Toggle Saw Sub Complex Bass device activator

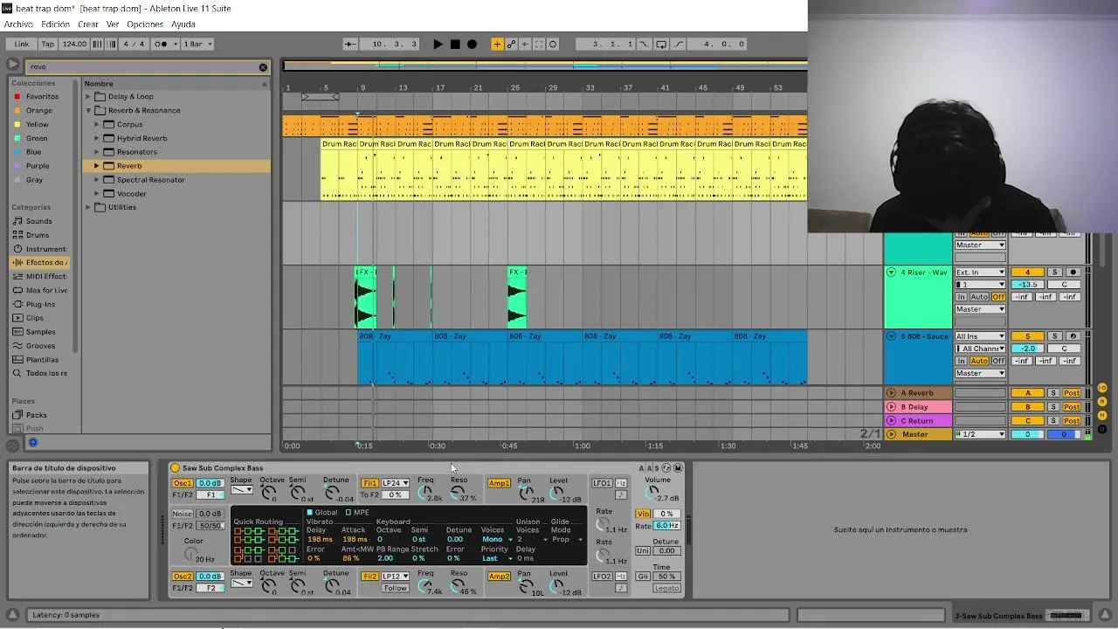click(176, 468)
